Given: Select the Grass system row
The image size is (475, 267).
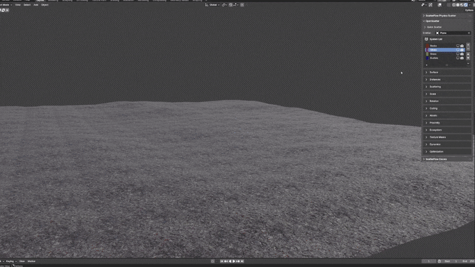Looking at the screenshot, I should coord(445,54).
